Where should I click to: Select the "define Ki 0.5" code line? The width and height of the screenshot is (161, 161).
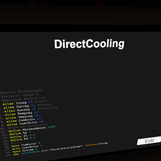pyautogui.click(x=23, y=136)
